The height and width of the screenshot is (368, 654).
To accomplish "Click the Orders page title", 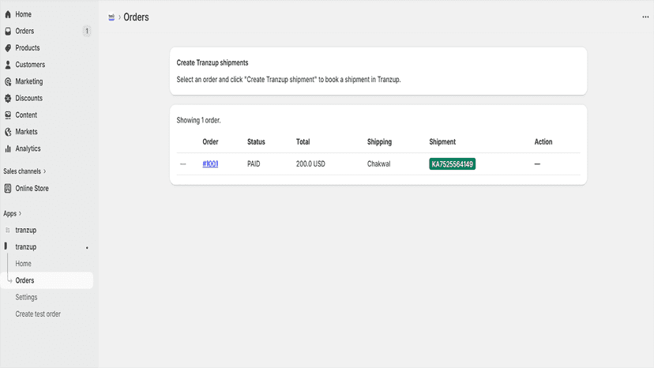I will (136, 17).
